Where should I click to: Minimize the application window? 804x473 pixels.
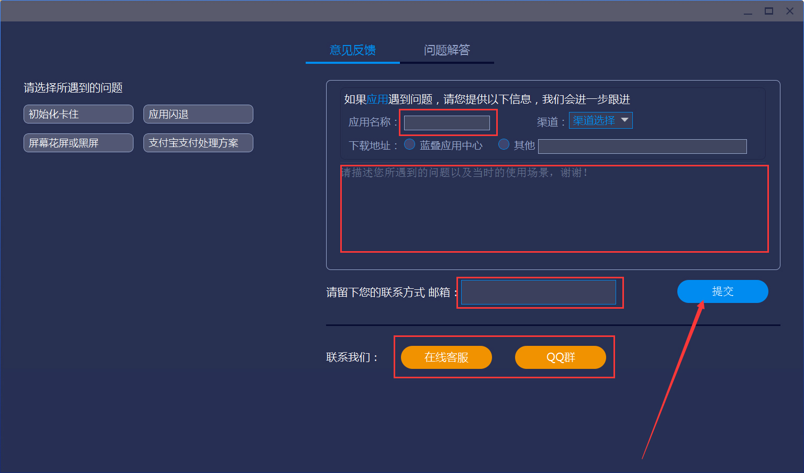coord(748,10)
